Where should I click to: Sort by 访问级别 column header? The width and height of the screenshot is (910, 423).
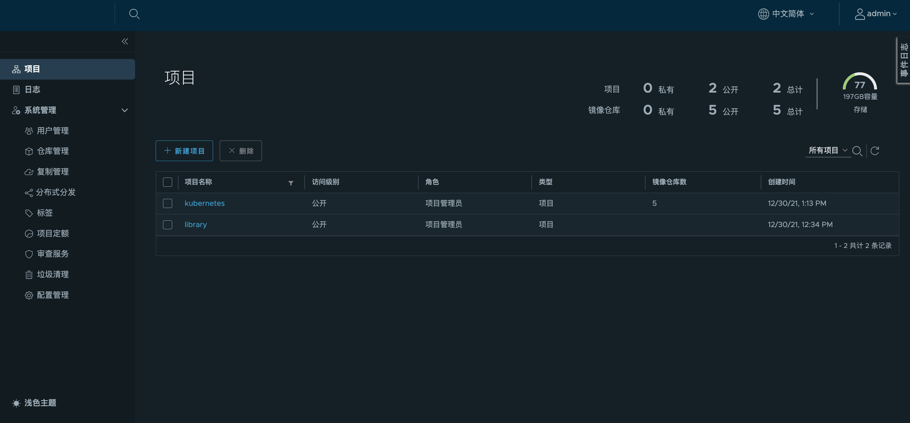point(325,182)
